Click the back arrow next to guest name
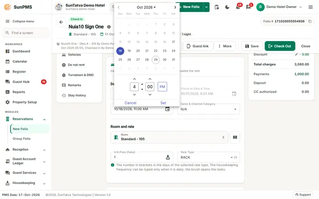The height and width of the screenshot is (199, 319). point(61,22)
